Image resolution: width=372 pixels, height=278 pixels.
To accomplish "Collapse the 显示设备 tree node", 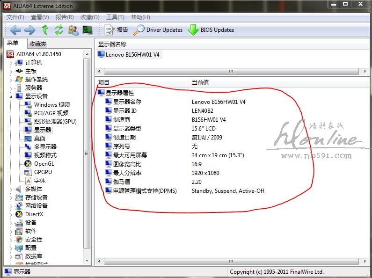I will [11, 97].
